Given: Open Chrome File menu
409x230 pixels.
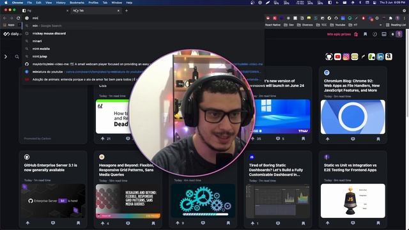Looking at the screenshot, I should point(29,3).
